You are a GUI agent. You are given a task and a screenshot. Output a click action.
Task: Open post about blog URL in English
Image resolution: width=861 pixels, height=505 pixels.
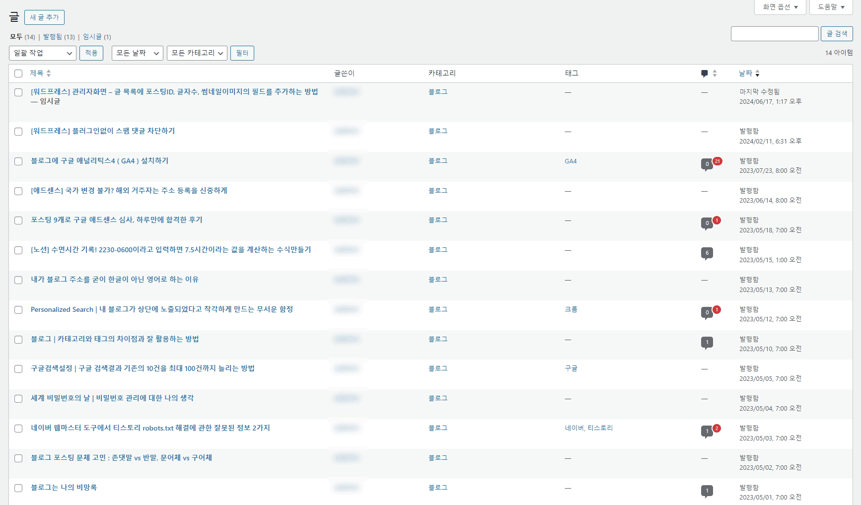pyautogui.click(x=115, y=280)
